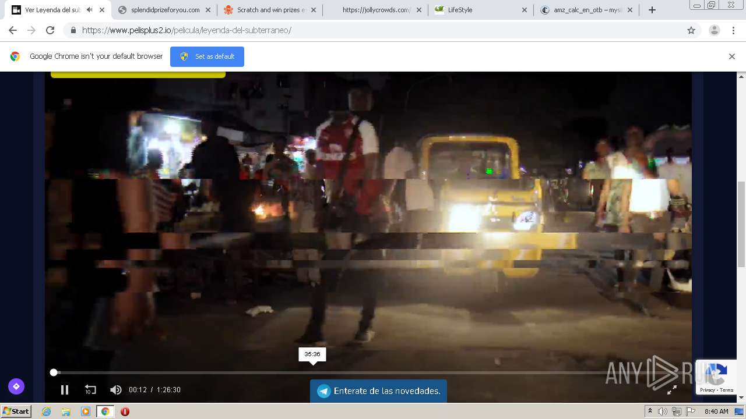746x419 pixels.
Task: Switch to jollycrowds.com tab
Action: pos(376,10)
